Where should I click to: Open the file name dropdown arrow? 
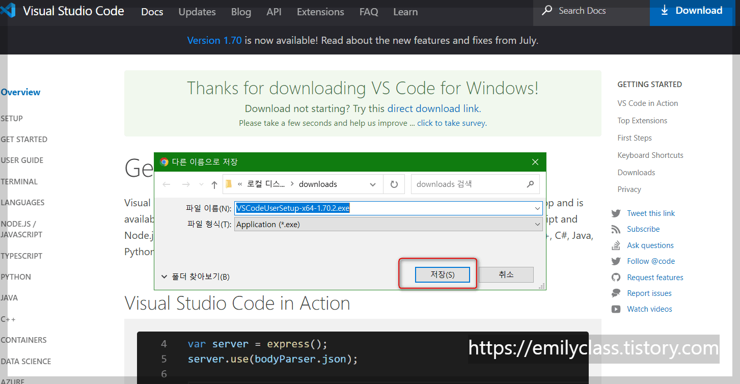pyautogui.click(x=538, y=208)
